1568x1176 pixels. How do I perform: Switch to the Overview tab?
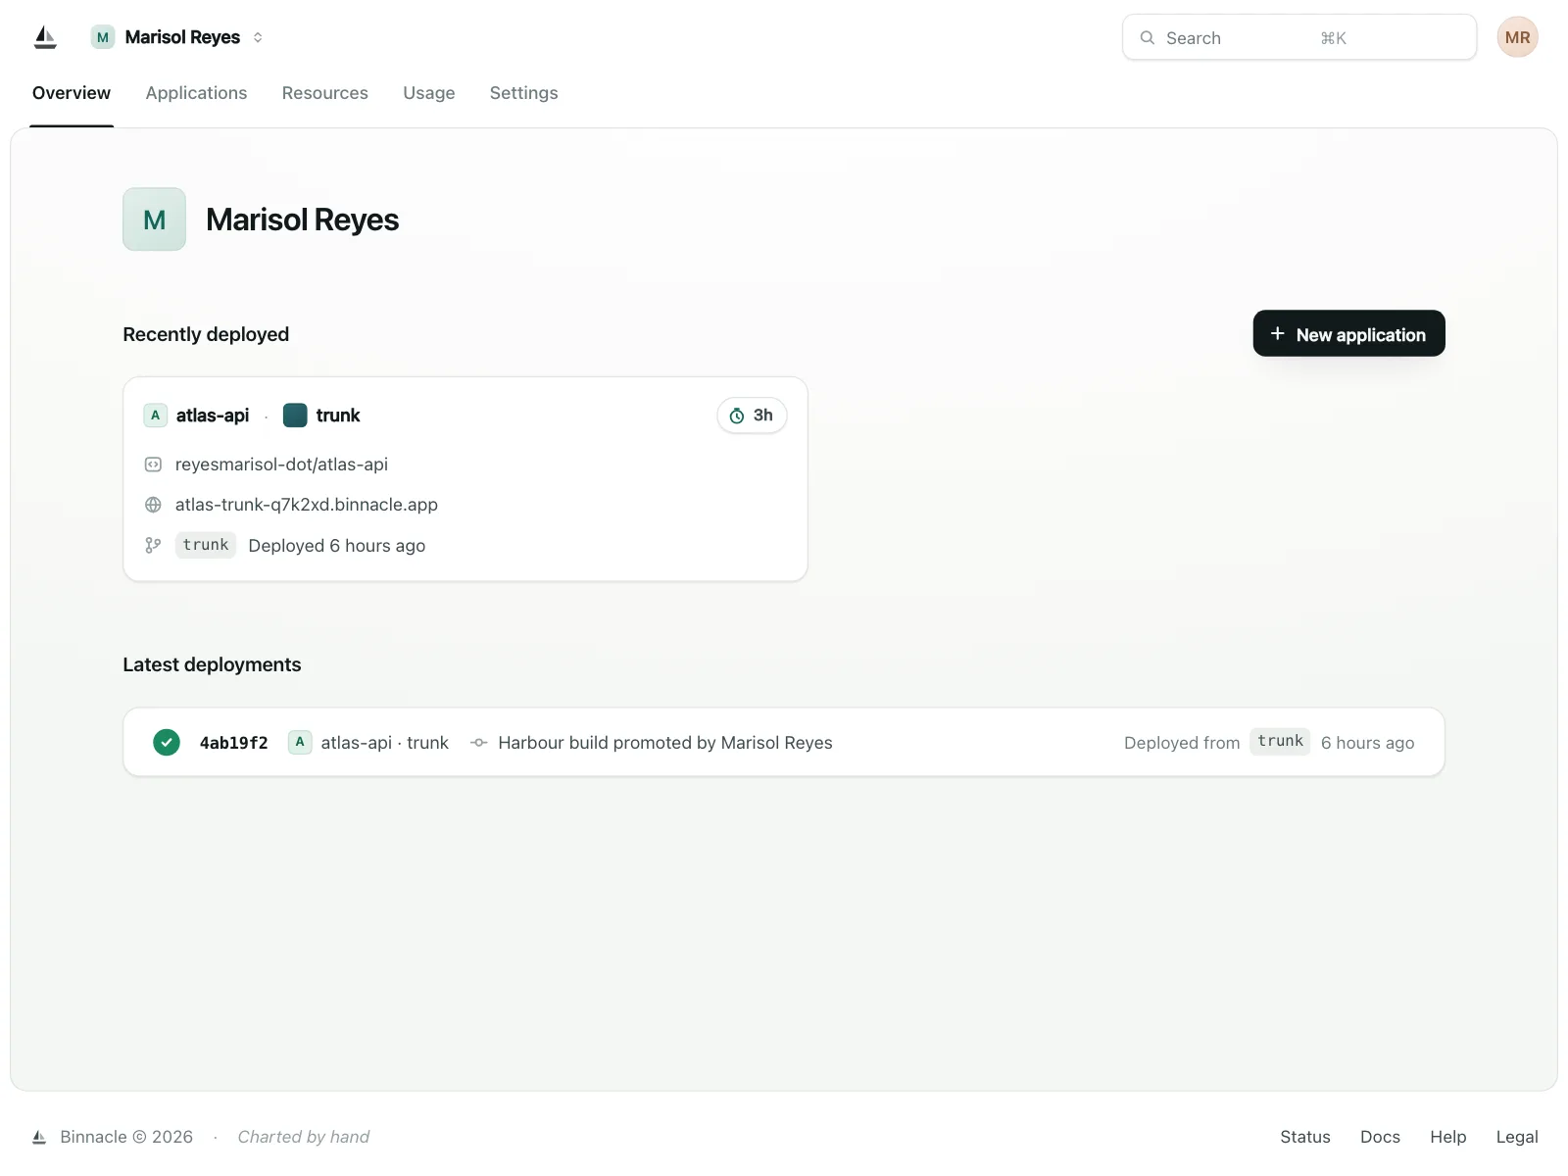(x=72, y=93)
